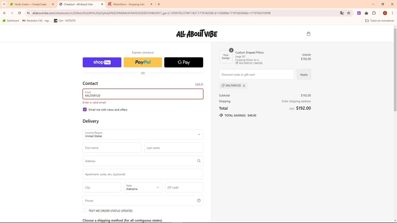Go back with browser back arrow

pyautogui.click(x=4, y=13)
